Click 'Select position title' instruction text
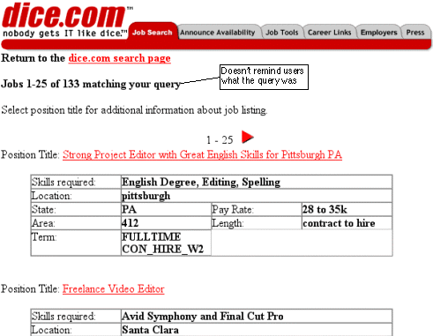This screenshot has width=433, height=336. click(134, 110)
